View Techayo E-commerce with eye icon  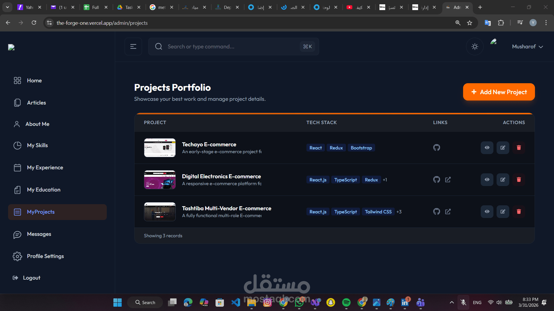[487, 148]
